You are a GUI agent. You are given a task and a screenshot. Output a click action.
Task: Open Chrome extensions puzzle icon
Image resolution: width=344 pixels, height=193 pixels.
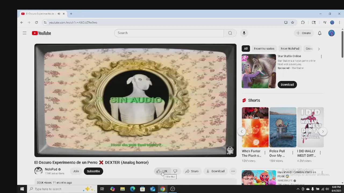click(303, 23)
